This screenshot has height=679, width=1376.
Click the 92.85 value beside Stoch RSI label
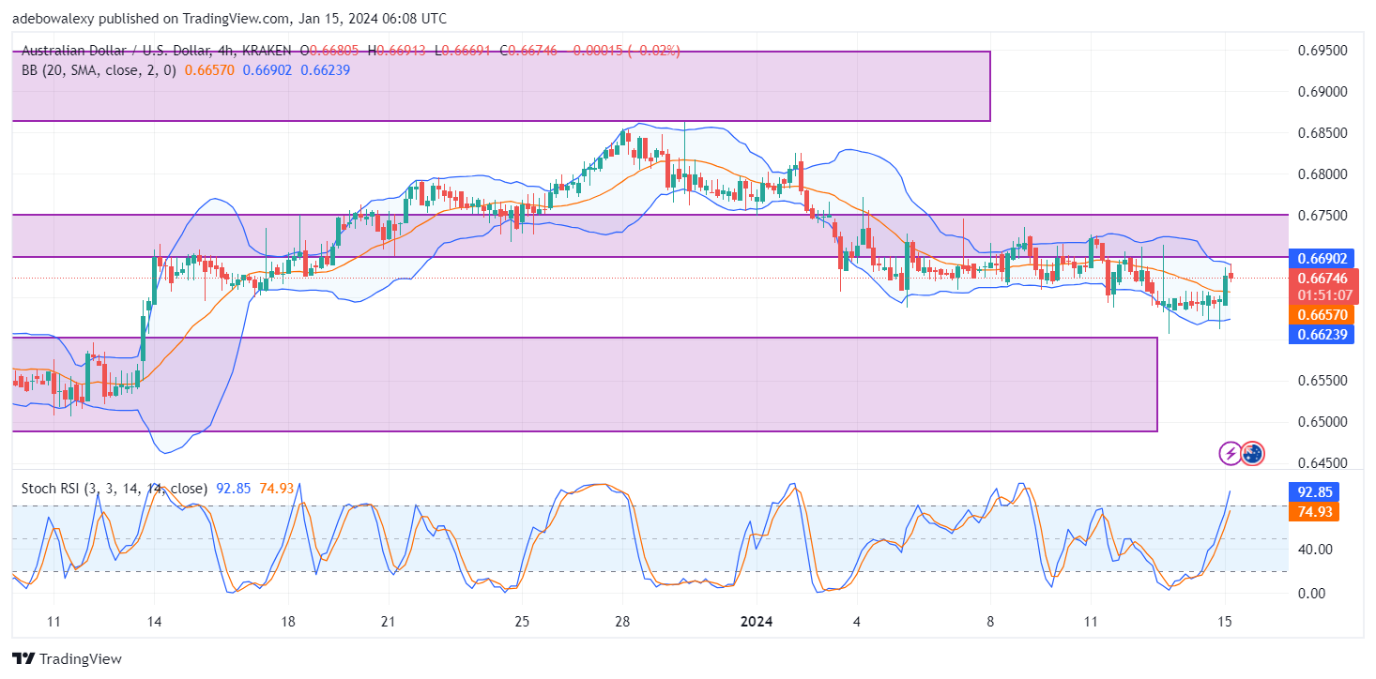pos(233,489)
